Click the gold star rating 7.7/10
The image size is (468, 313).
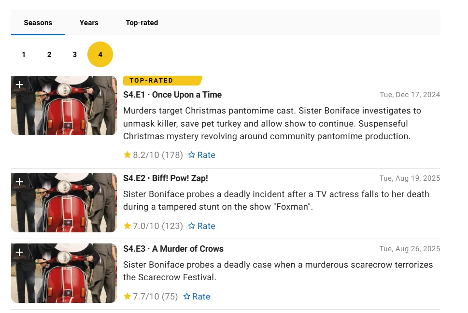point(128,297)
